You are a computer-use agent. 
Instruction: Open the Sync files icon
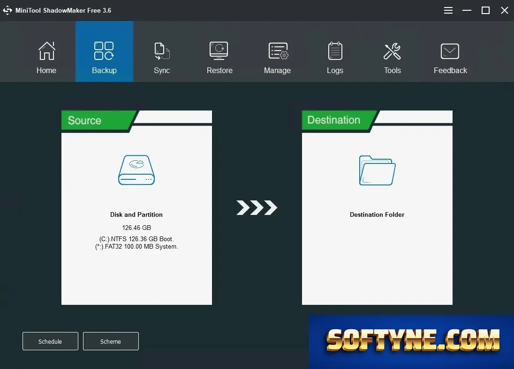[x=162, y=51]
